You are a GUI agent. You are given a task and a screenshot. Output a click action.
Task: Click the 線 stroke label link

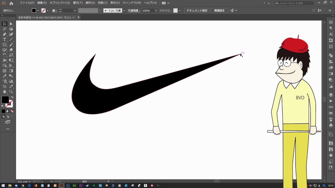pyautogui.click(x=54, y=10)
